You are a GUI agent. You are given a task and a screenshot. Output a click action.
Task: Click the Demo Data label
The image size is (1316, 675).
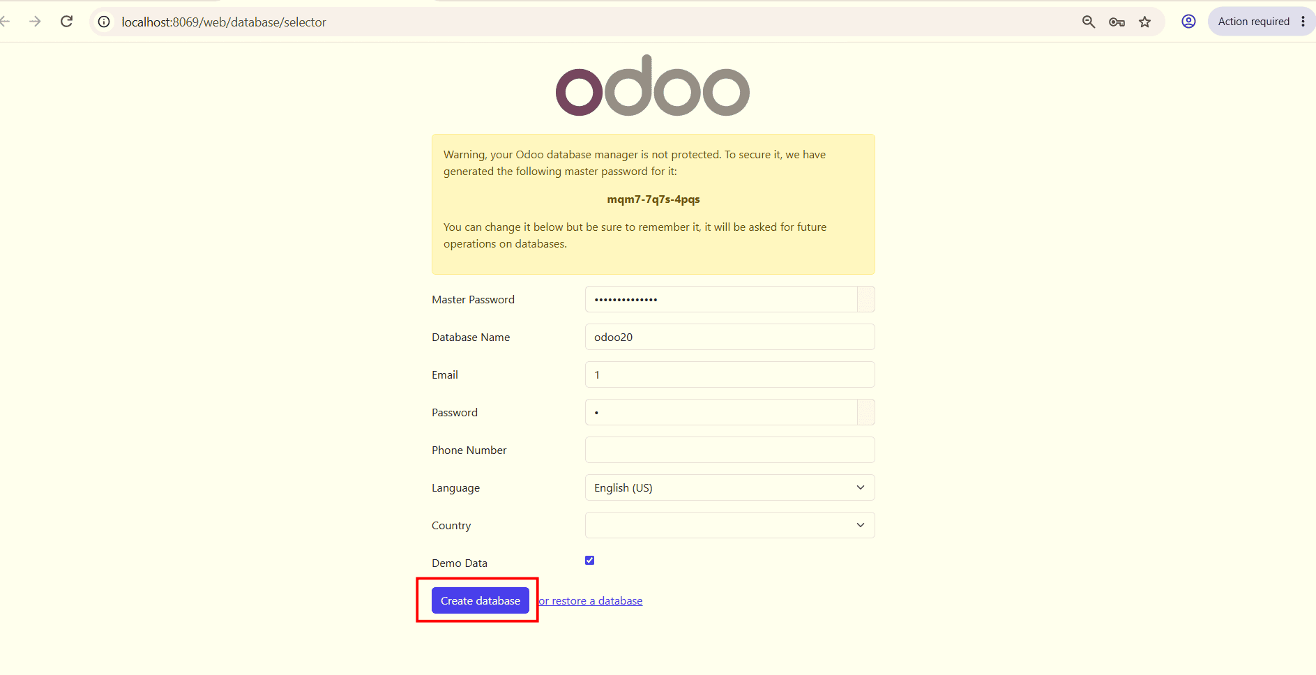click(x=460, y=563)
